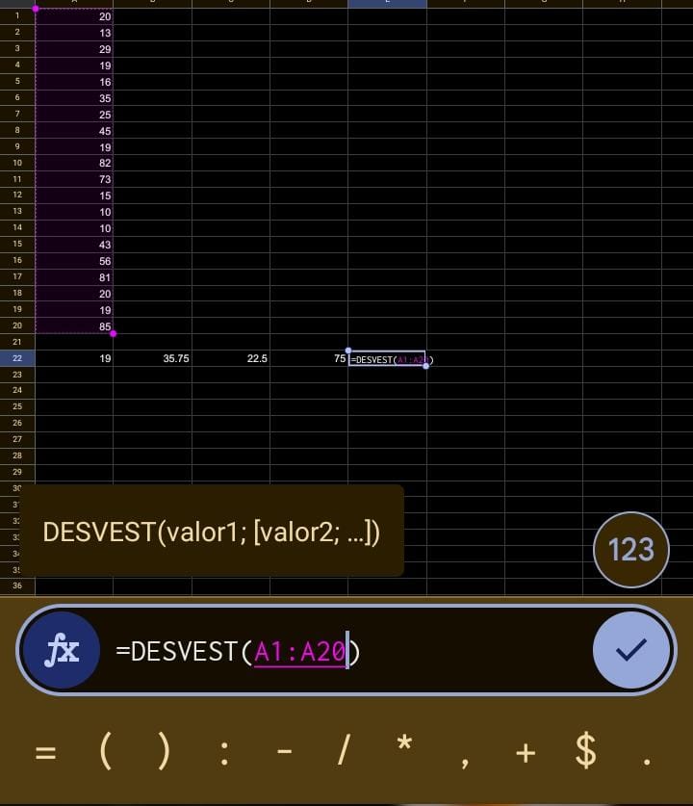The height and width of the screenshot is (806, 693).
Task: Insert a closing parenthesis
Action: (164, 752)
